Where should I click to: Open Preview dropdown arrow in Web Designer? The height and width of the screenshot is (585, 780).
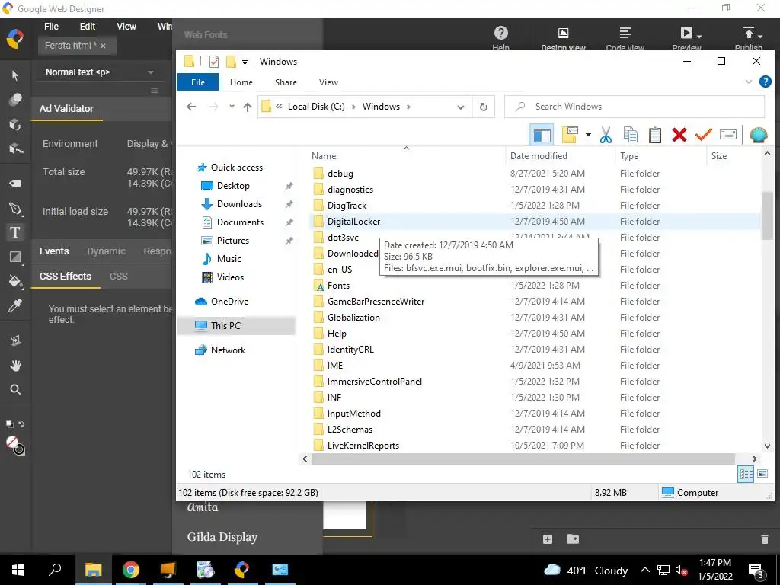[699, 37]
